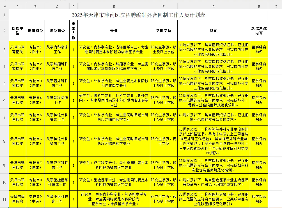282x208 pixels.
Task: Select column G header
Action: click(x=214, y=7)
